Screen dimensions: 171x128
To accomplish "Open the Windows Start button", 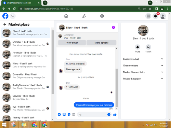I will 4,125.
